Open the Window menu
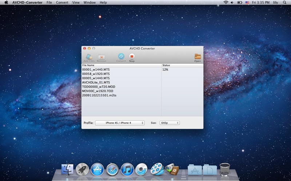This screenshot has width=291, height=181. 89,3
